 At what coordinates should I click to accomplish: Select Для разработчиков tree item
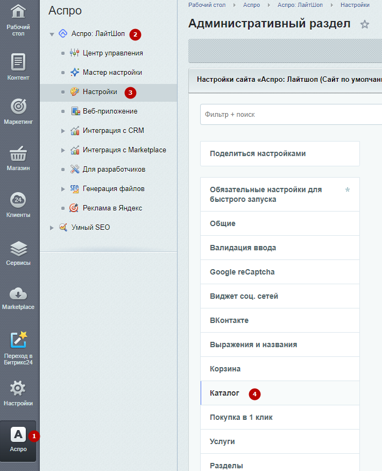tap(114, 169)
